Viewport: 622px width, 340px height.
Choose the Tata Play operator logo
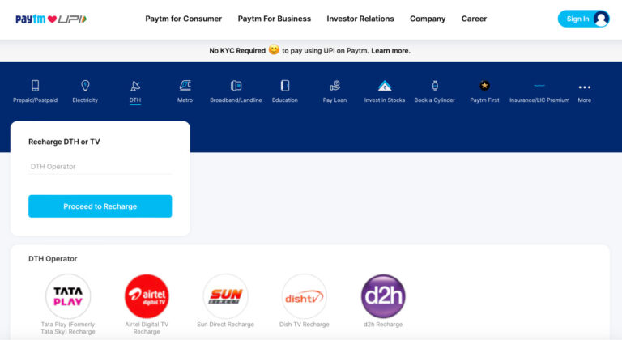tap(68, 296)
